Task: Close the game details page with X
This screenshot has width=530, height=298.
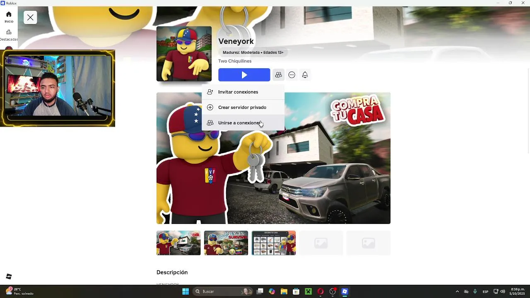Action: pyautogui.click(x=30, y=17)
